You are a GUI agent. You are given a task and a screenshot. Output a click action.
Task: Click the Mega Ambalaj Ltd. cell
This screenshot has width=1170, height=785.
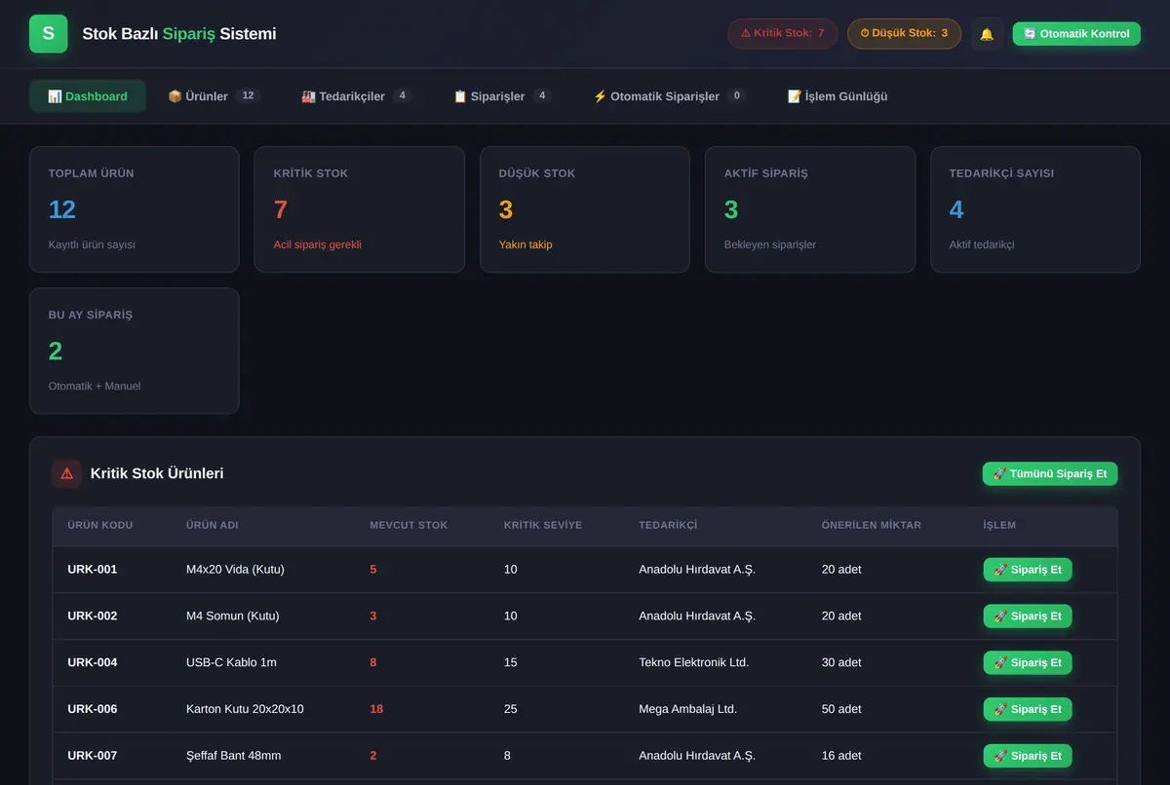(x=687, y=710)
